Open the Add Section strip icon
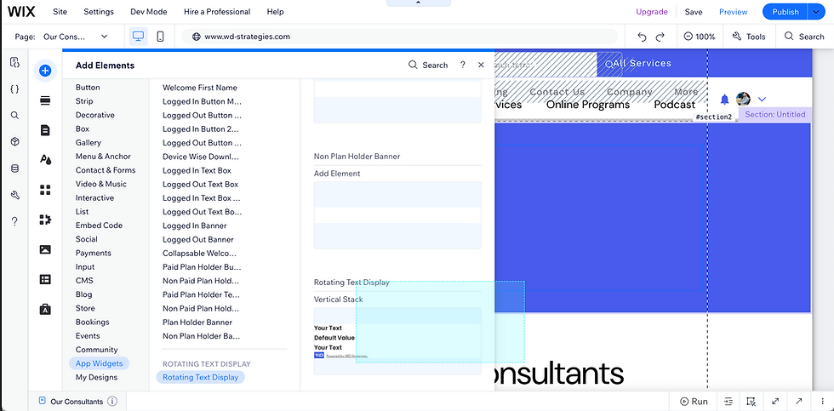The width and height of the screenshot is (834, 411). point(45,100)
